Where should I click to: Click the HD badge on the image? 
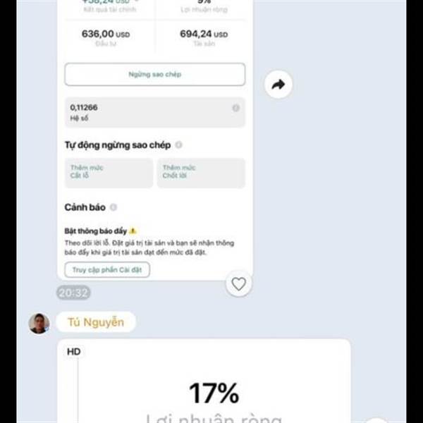point(73,352)
